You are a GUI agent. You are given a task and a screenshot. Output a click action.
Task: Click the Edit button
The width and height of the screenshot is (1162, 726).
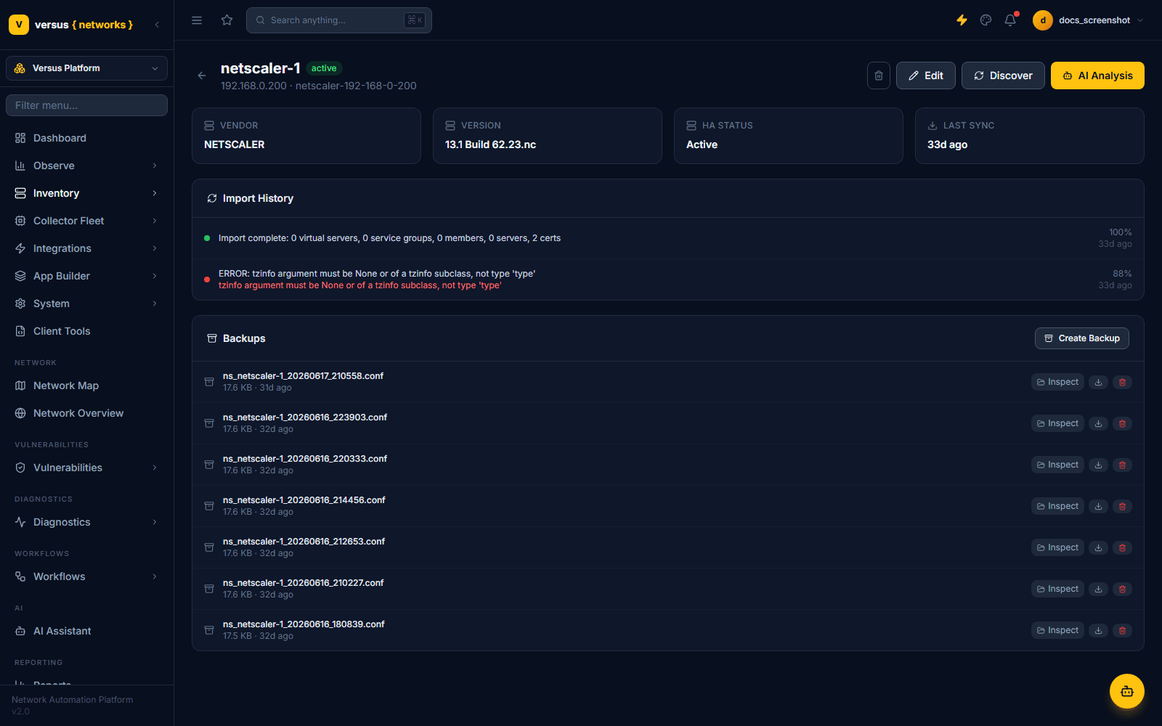925,76
